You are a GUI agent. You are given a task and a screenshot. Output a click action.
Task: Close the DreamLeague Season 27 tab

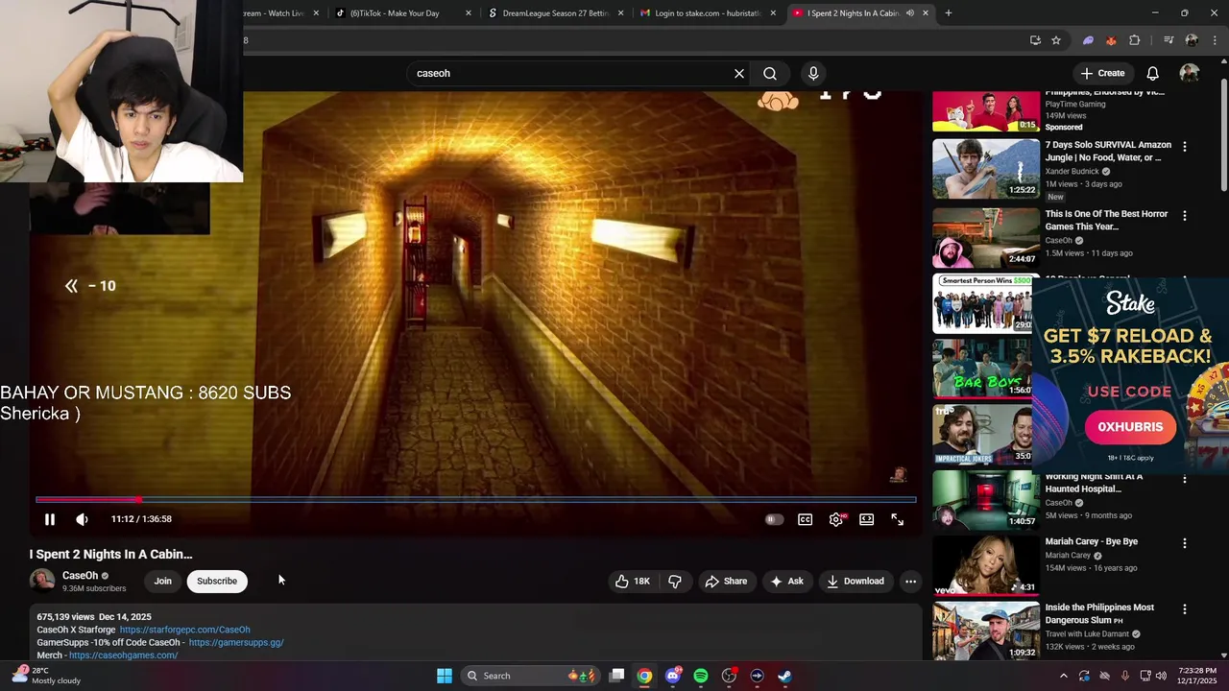[x=621, y=13]
